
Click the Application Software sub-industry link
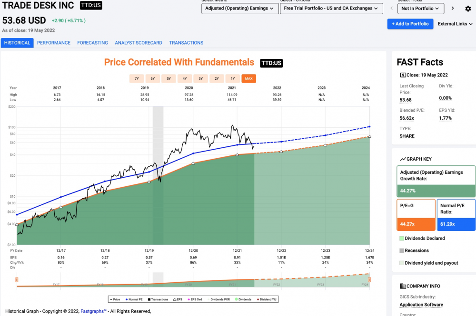pos(421,305)
